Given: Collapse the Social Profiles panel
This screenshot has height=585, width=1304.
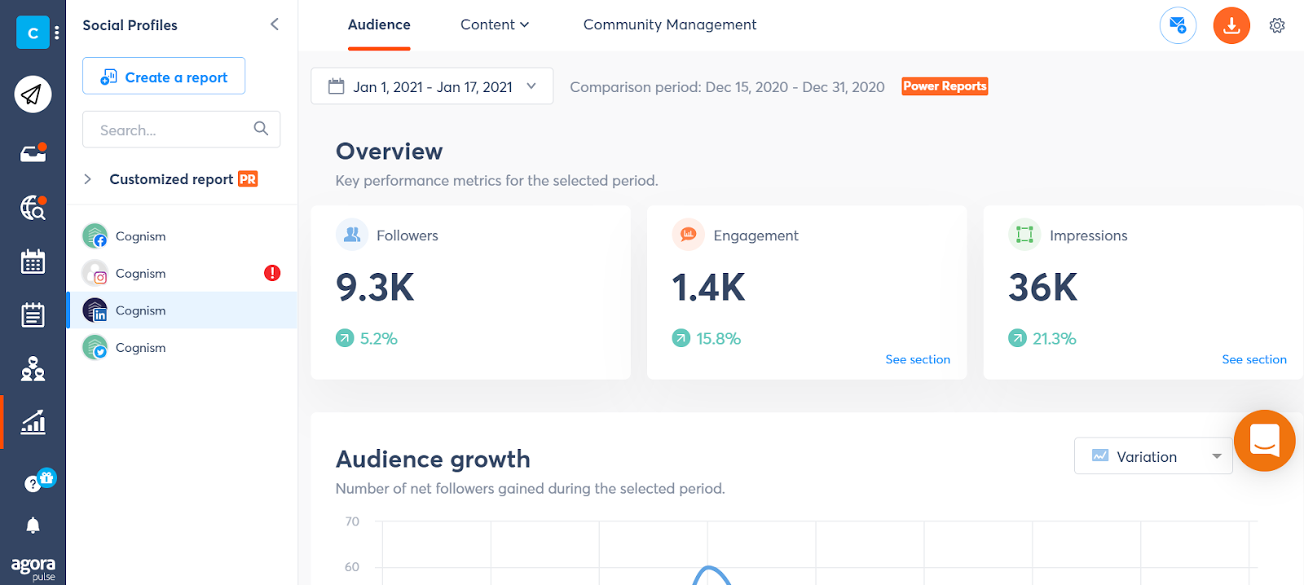Looking at the screenshot, I should point(275,24).
